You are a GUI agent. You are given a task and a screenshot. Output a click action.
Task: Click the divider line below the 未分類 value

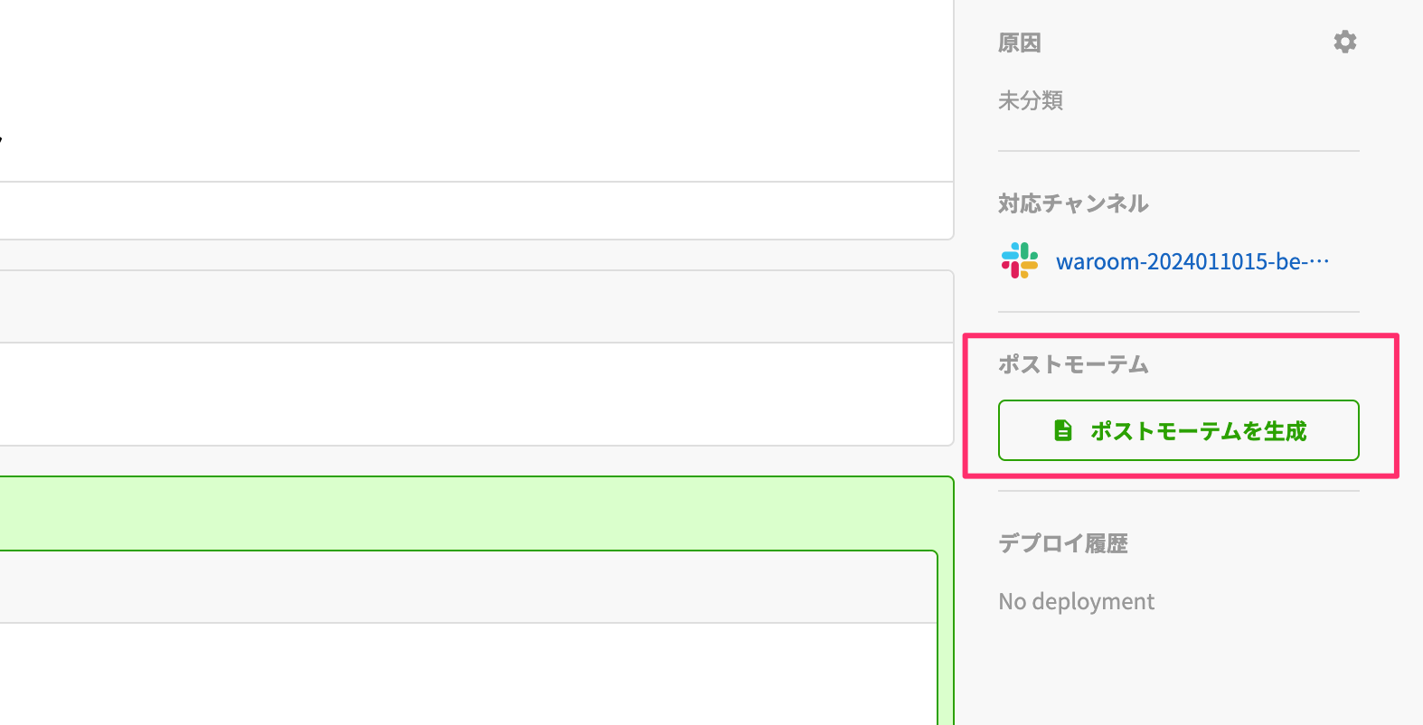point(1178,151)
